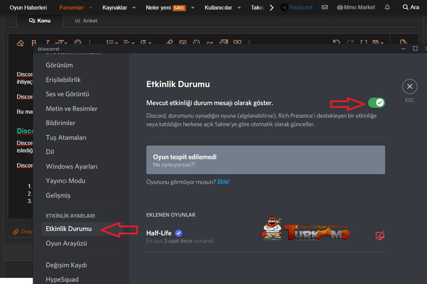
Task: Switch to the Konu tab
Action: click(x=40, y=20)
